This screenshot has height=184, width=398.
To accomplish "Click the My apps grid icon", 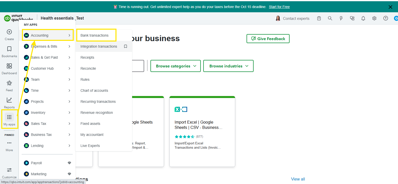I will [x=9, y=117].
